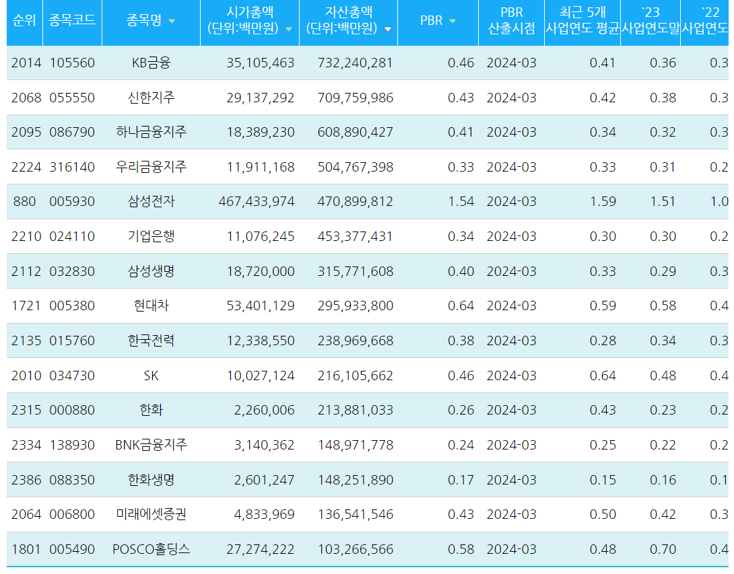The image size is (734, 574).
Task: Click total assets value 136,541,546
Action: point(356,515)
